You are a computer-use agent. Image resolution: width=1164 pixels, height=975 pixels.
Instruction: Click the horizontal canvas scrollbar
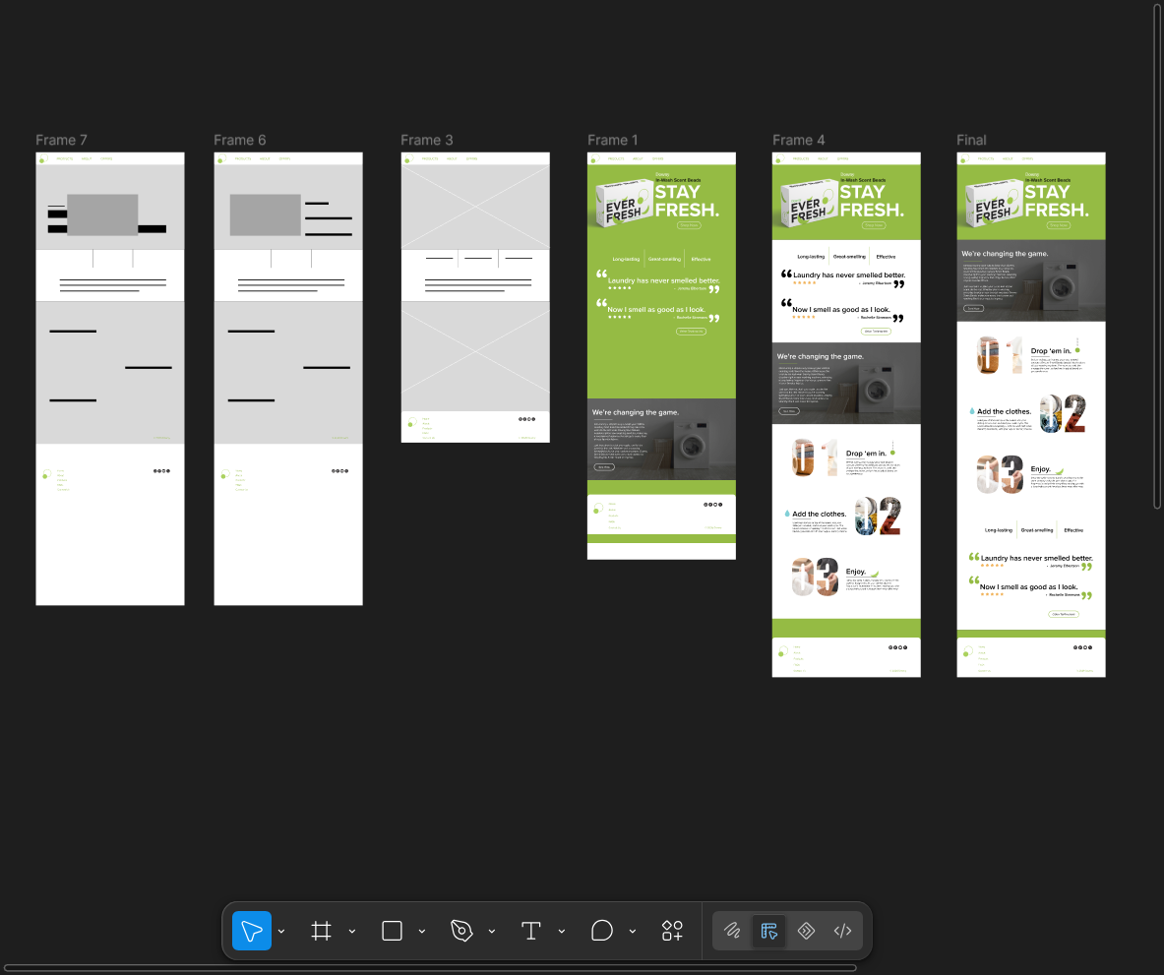[431, 967]
